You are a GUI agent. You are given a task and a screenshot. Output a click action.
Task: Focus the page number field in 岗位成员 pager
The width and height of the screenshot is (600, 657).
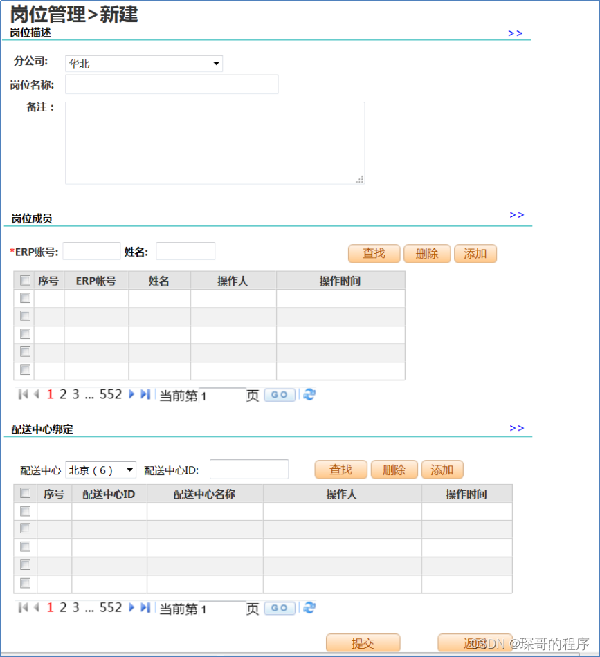click(x=222, y=396)
